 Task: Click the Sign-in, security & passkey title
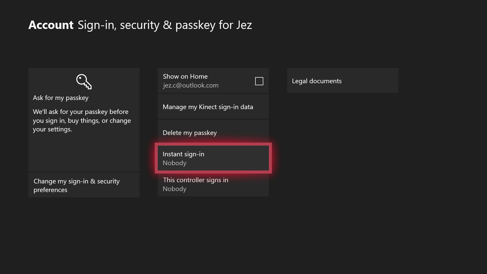click(x=165, y=25)
